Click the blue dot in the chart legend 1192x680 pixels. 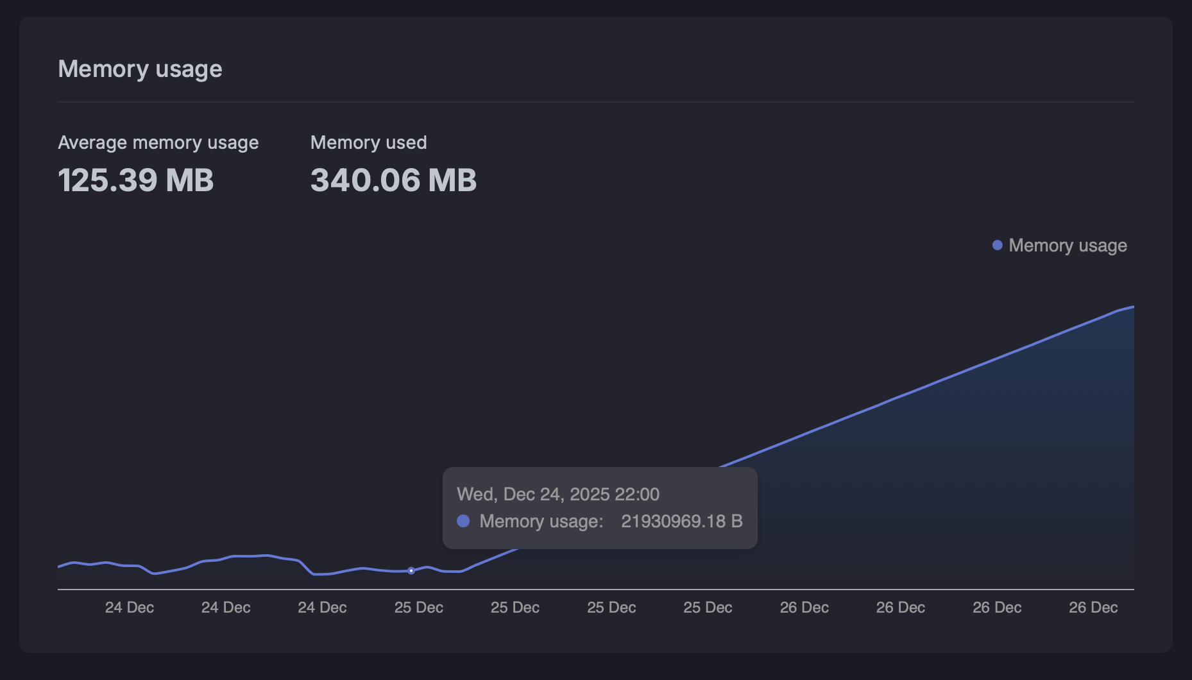997,245
